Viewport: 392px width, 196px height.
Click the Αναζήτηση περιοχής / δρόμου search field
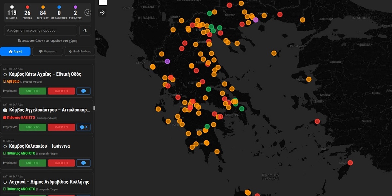[41, 30]
